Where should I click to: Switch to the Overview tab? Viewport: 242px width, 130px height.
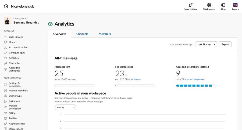[x=59, y=34]
